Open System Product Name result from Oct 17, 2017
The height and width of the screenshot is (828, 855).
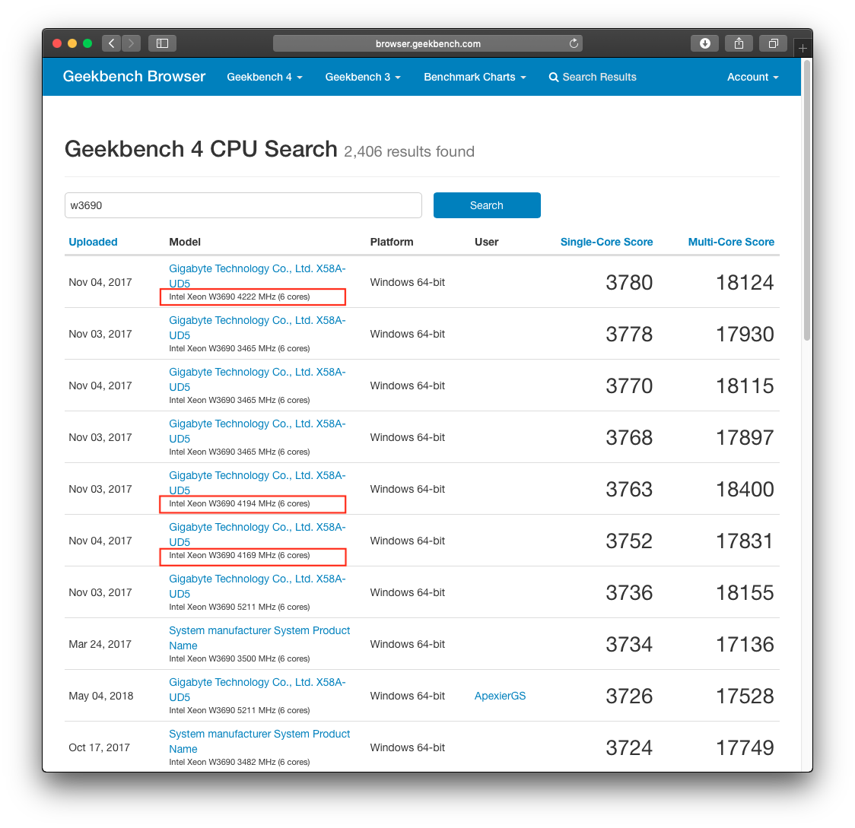click(x=259, y=741)
